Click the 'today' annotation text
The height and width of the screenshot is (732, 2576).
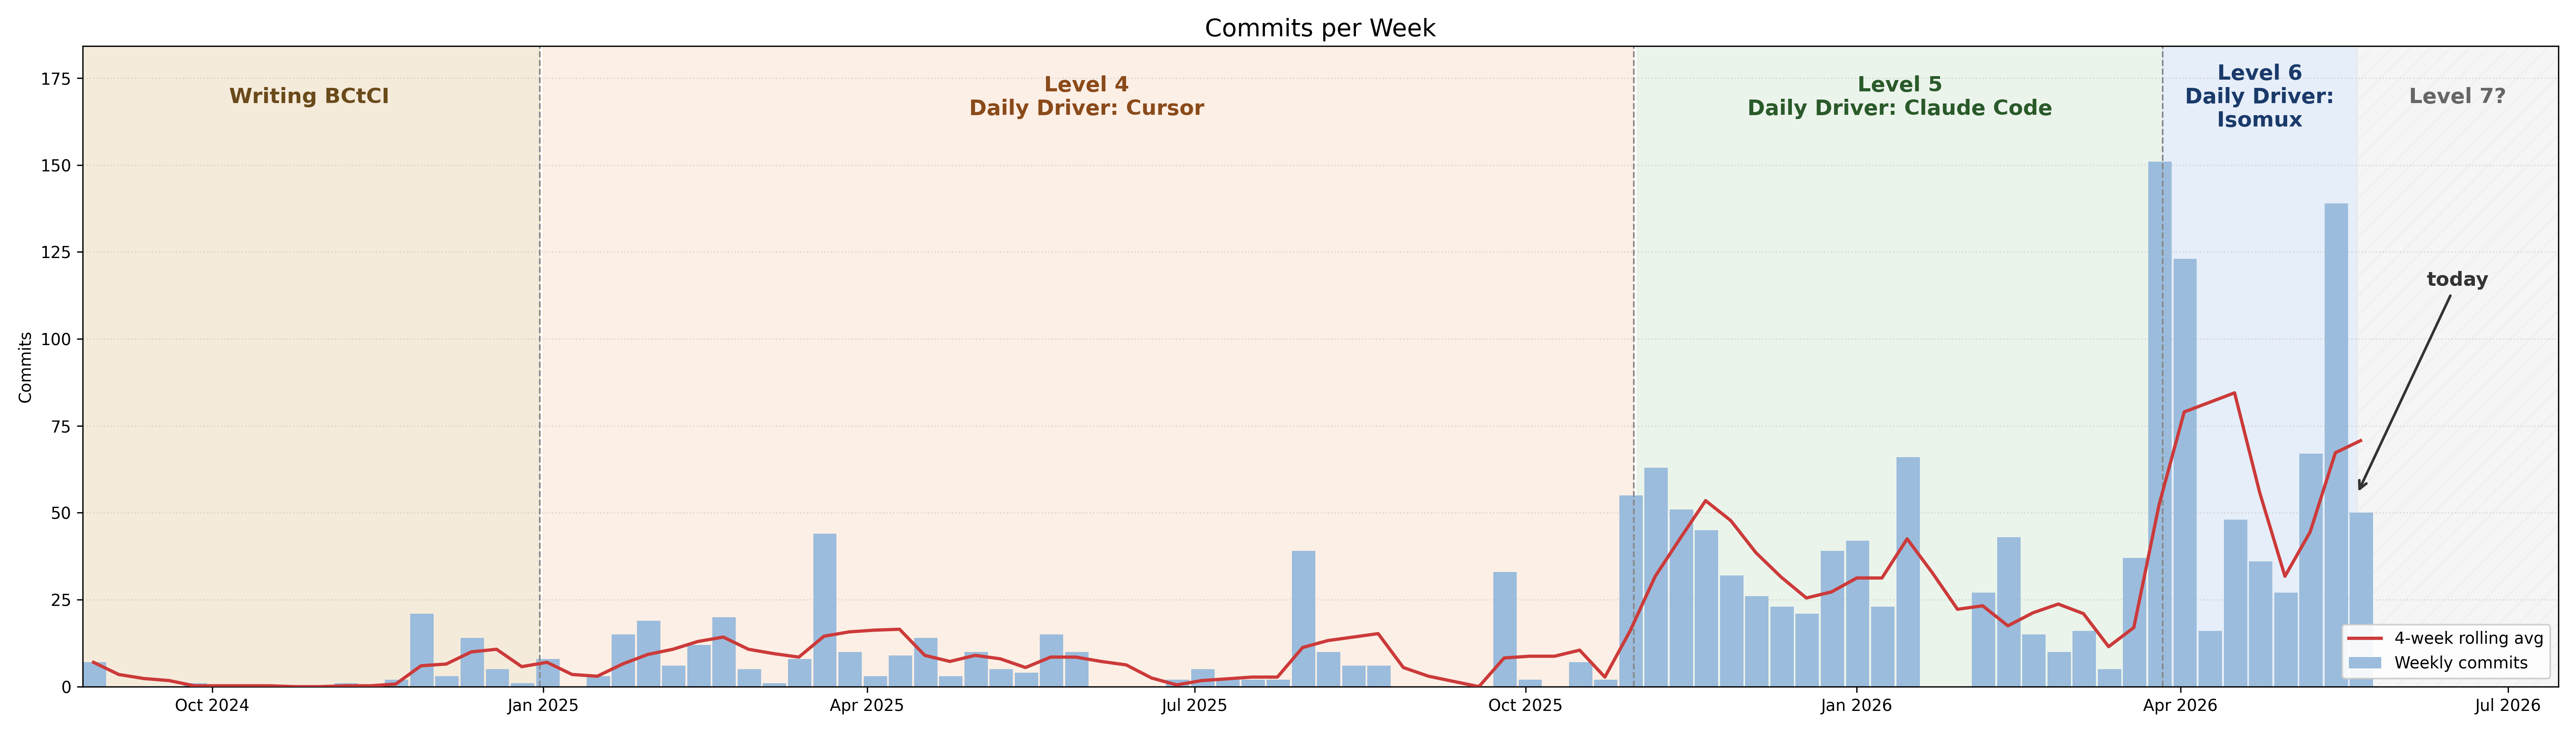tap(2457, 280)
